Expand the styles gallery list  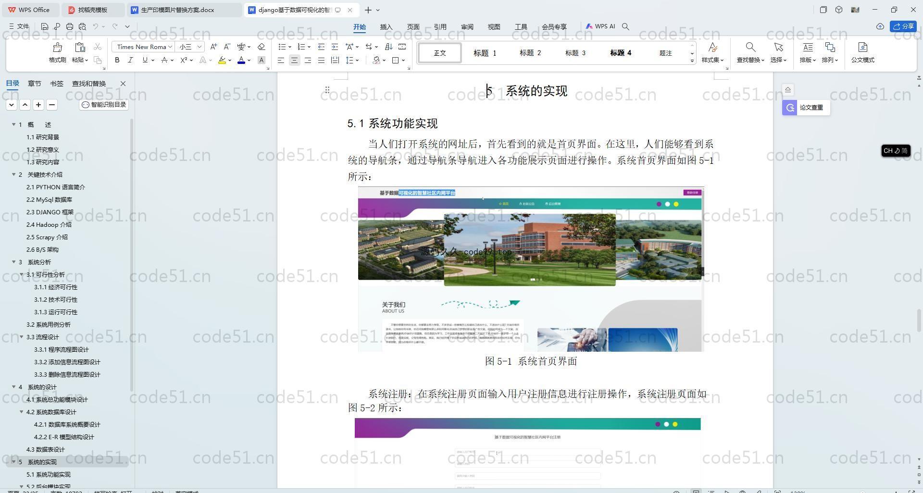(x=692, y=61)
